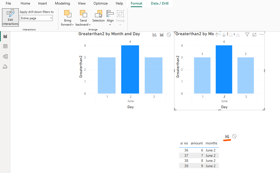Switch to the Insert ribbon tab

click(x=42, y=3)
